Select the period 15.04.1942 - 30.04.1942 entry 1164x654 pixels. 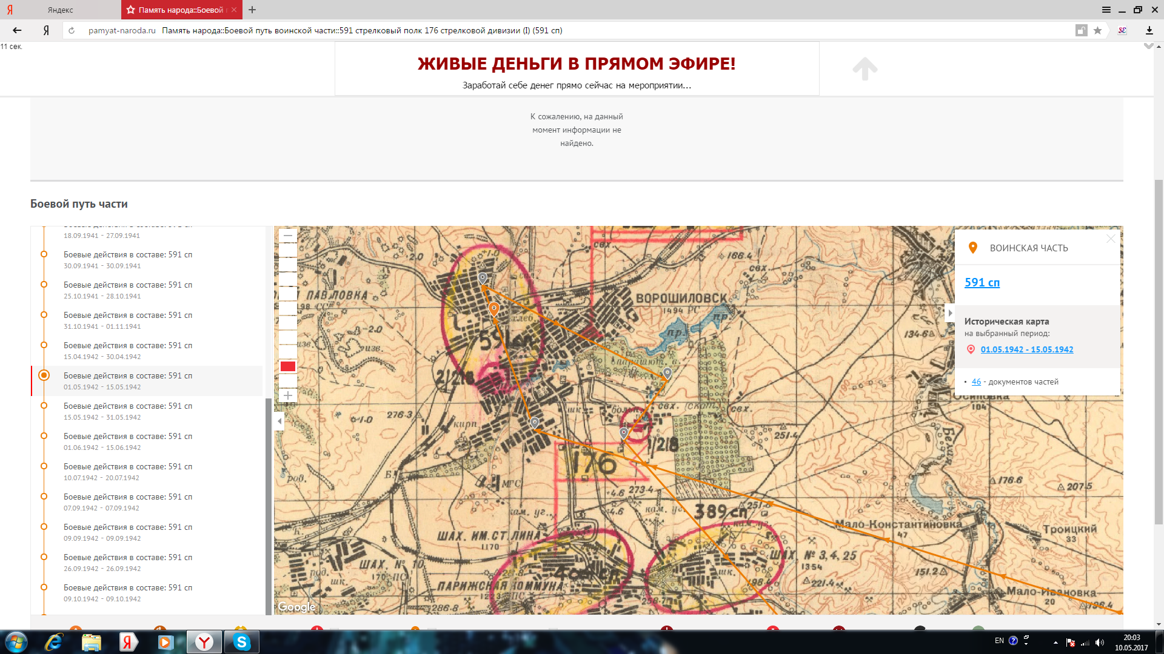[128, 351]
